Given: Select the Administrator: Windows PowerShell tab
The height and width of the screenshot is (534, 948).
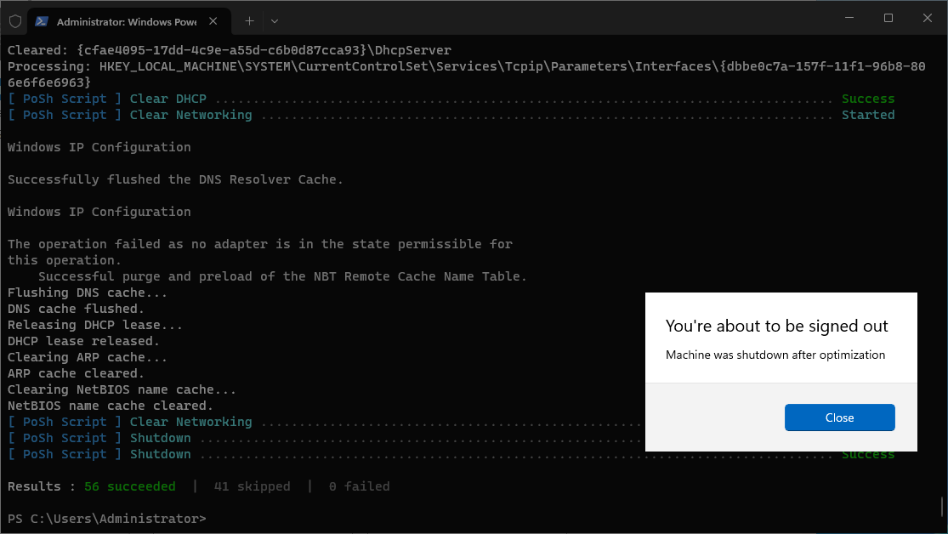Looking at the screenshot, I should [x=129, y=21].
